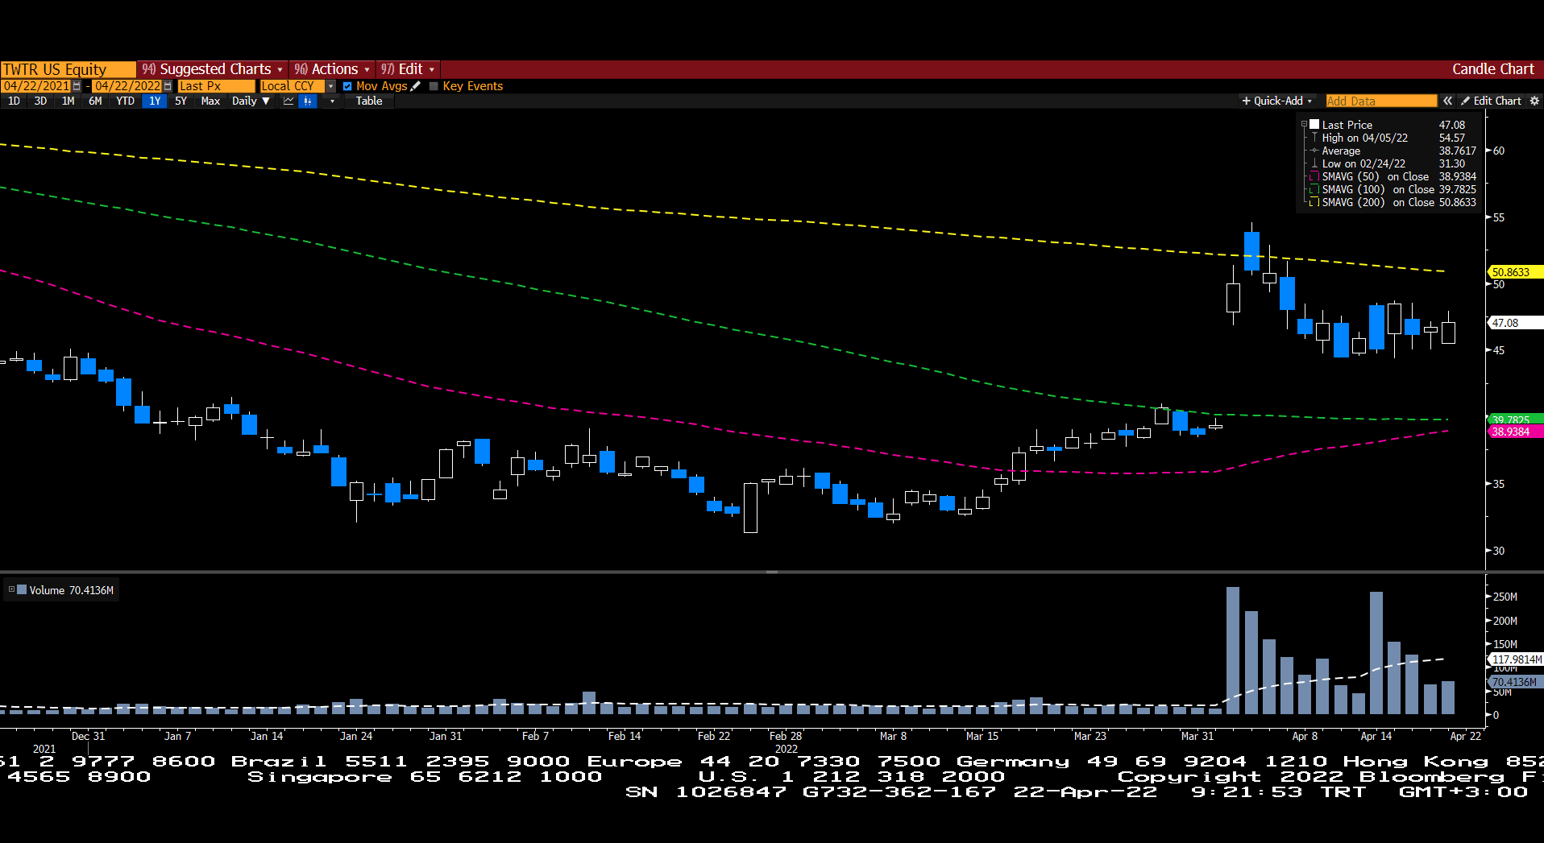Click the SMAVG (200) yellow color swatch
This screenshot has height=843, width=1544.
coord(1314,202)
